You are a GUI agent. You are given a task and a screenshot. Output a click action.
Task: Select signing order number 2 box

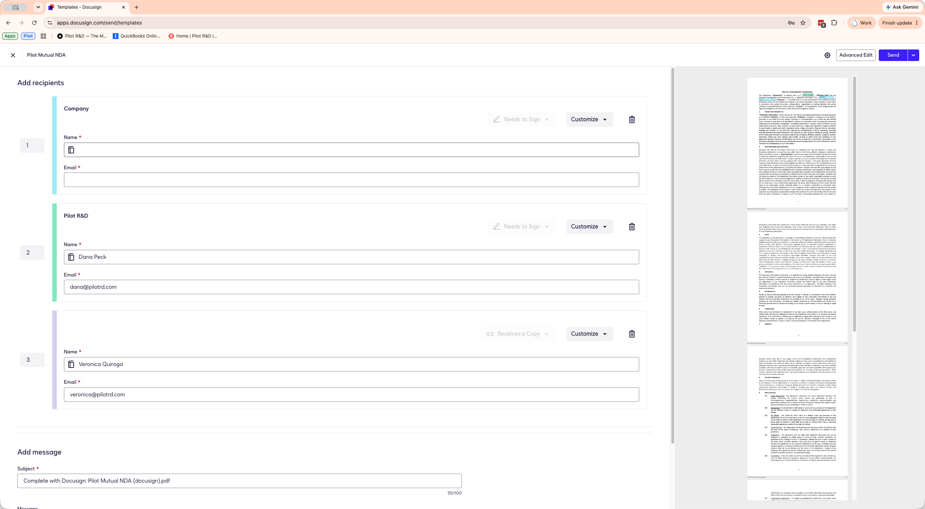[x=33, y=253]
